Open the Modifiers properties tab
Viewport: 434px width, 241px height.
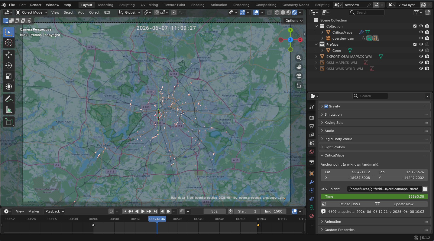[312, 182]
